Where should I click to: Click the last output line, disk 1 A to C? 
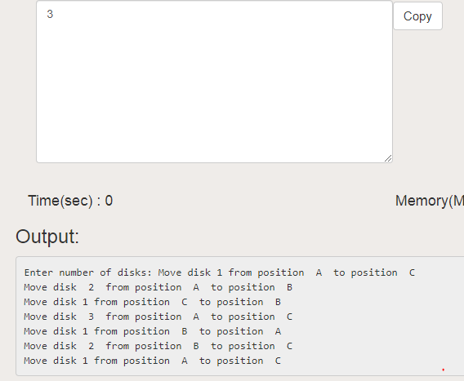(152, 361)
